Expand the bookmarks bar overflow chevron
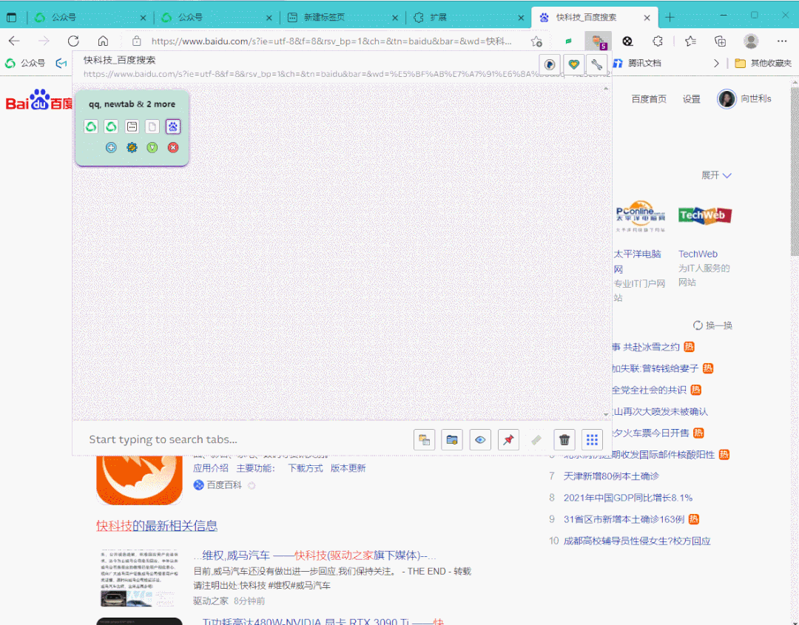 point(716,64)
